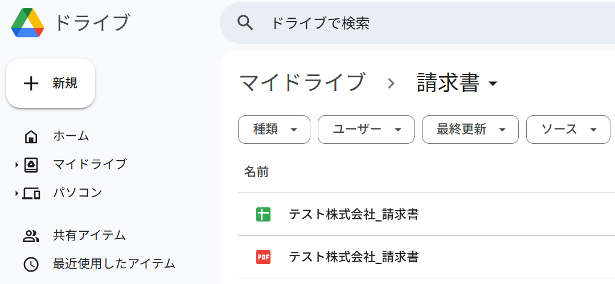Click the shared items people icon
This screenshot has height=284, width=615.
click(31, 236)
